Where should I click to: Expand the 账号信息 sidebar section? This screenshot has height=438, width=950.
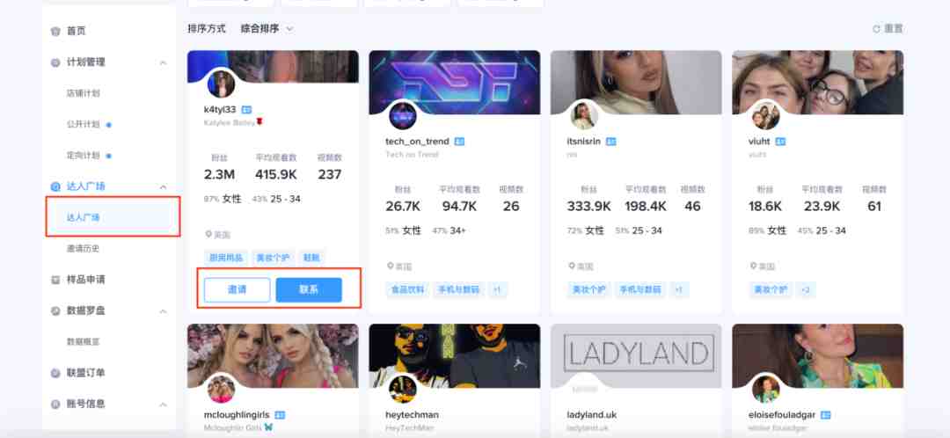163,404
